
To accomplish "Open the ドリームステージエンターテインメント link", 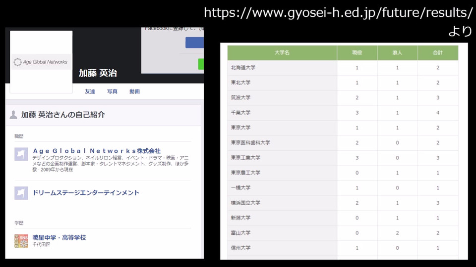I will (86, 193).
